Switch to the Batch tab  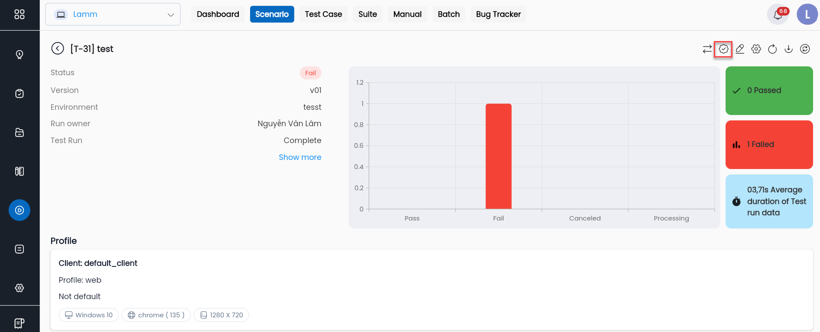[449, 14]
